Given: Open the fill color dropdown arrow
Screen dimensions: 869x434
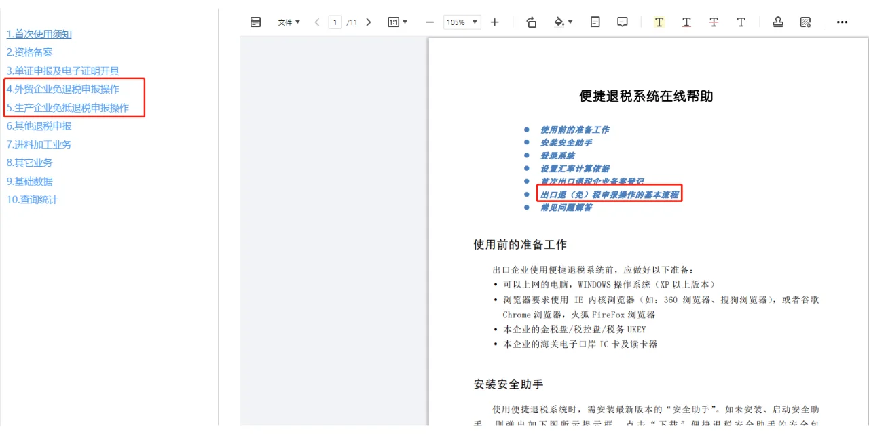Looking at the screenshot, I should tap(570, 22).
